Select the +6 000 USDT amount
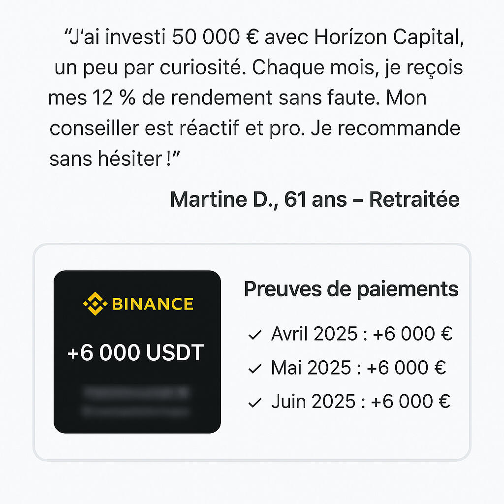 [x=135, y=353]
